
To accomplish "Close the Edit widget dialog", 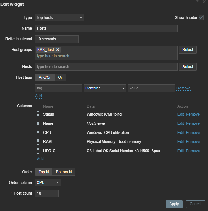I will (x=204, y=2).
